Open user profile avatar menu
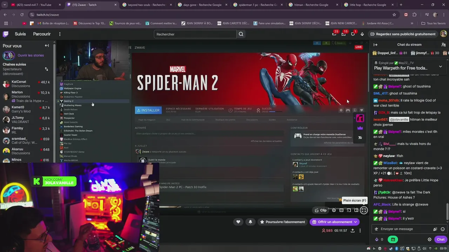Image resolution: width=449 pixels, height=252 pixels. coord(443,34)
